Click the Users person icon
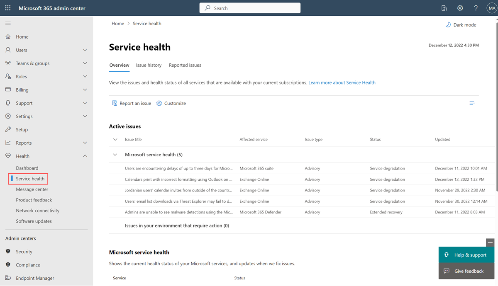The width and height of the screenshot is (498, 286). coord(8,50)
